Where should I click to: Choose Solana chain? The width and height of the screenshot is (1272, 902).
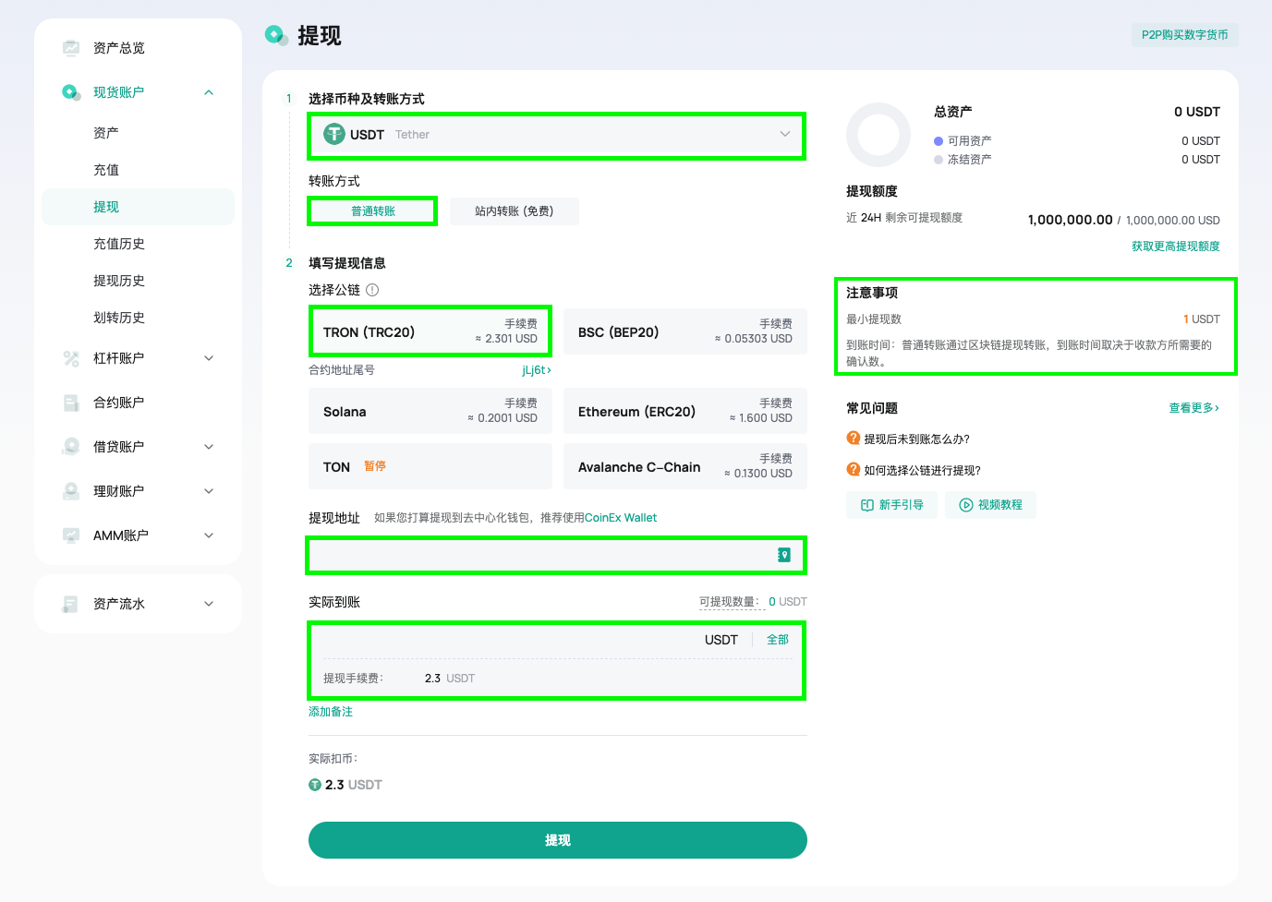[430, 412]
